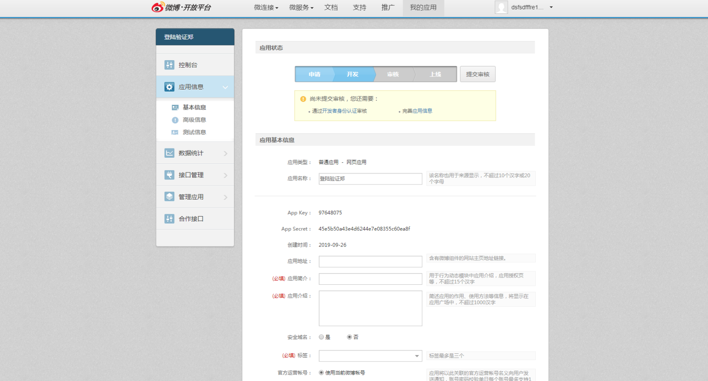Open account dropdown next to dsfsdfffre1
Viewport: 708px width, 381px height.
(x=551, y=8)
